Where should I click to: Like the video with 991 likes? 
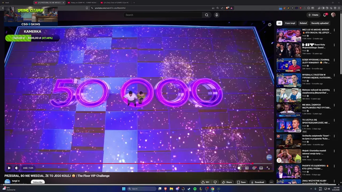point(205,182)
